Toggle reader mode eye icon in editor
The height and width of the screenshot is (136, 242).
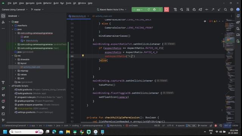click(205, 21)
